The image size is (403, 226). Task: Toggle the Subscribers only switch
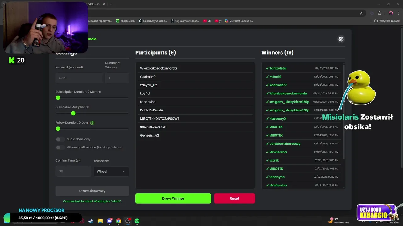click(60, 139)
